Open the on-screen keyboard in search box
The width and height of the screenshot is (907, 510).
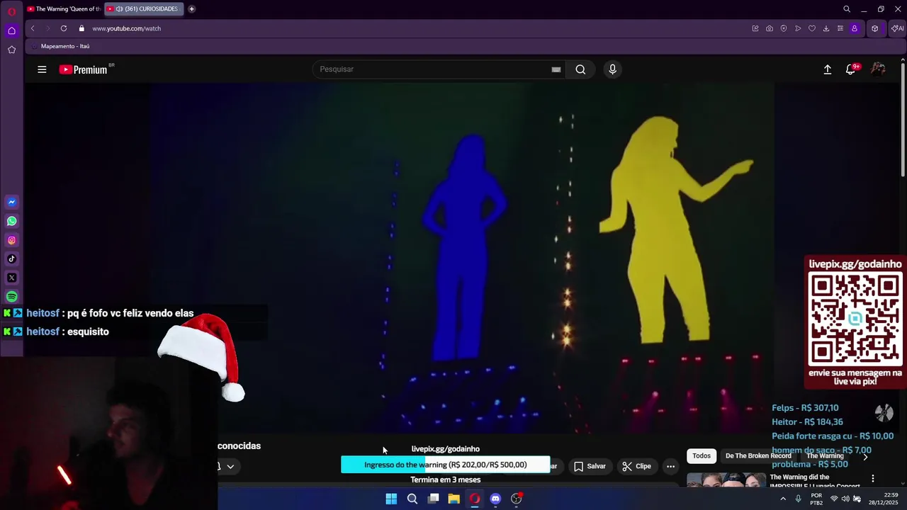coord(556,69)
